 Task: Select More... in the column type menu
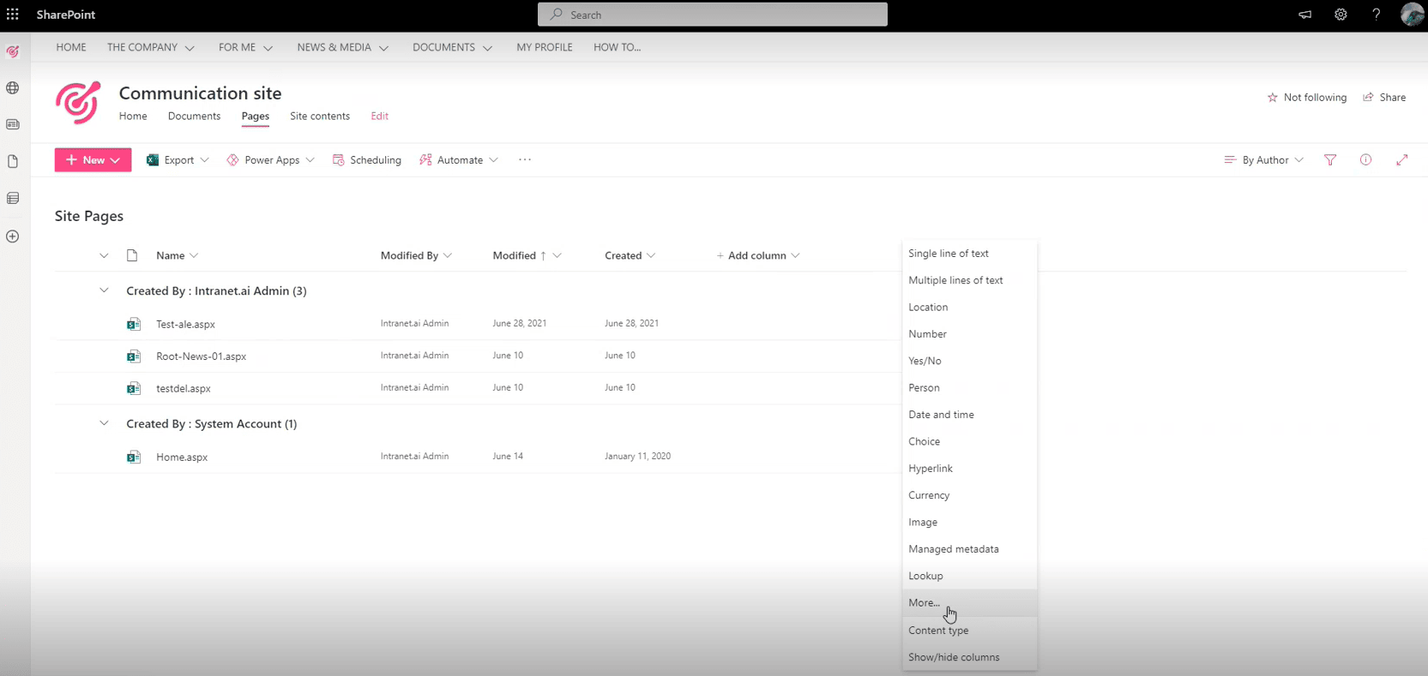click(924, 603)
